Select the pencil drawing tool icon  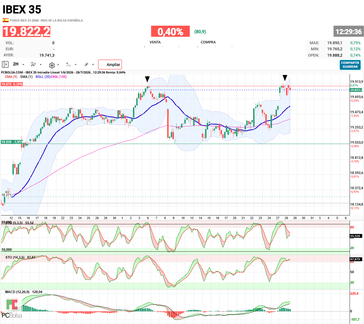pos(86,64)
